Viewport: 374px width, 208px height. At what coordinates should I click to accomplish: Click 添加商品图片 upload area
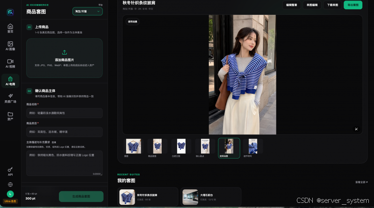click(65, 58)
